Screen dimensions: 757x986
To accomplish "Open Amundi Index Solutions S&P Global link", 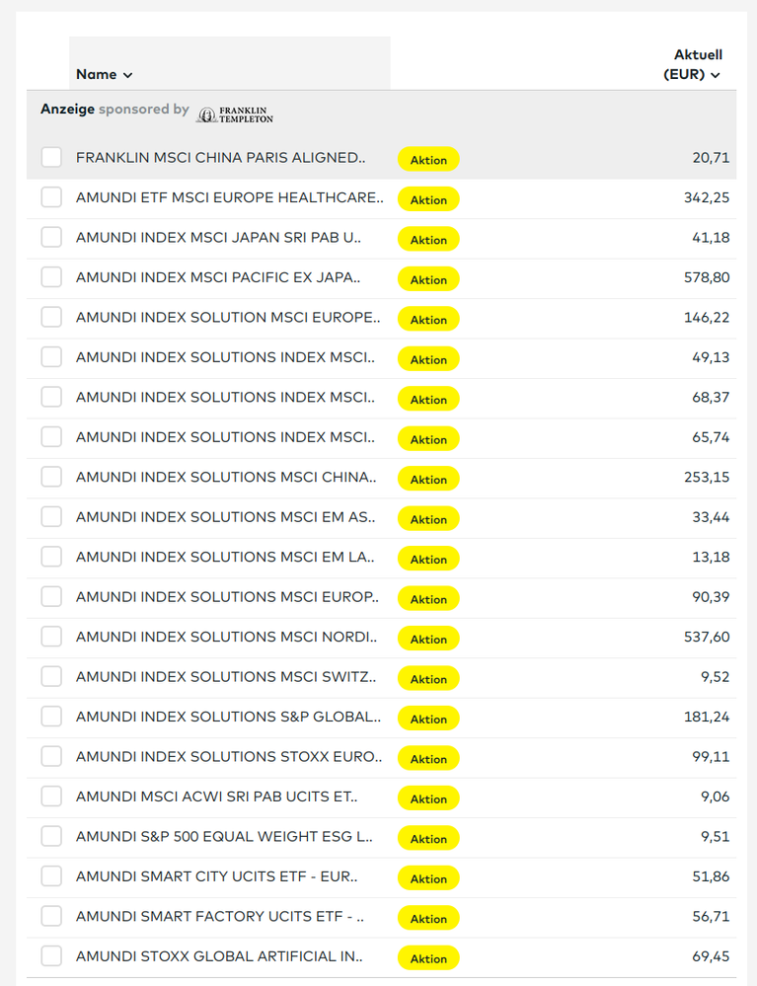I will point(228,717).
